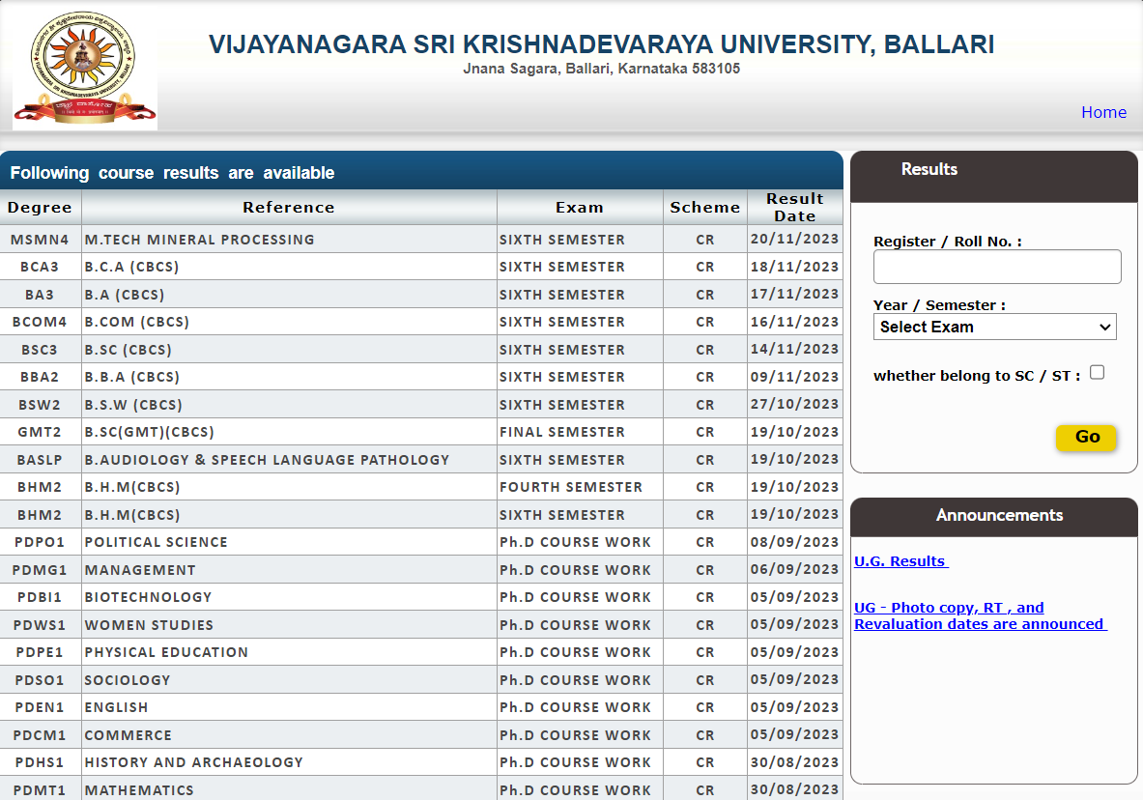Click the BCA3 degree code
The height and width of the screenshot is (800, 1143).
pos(40,267)
